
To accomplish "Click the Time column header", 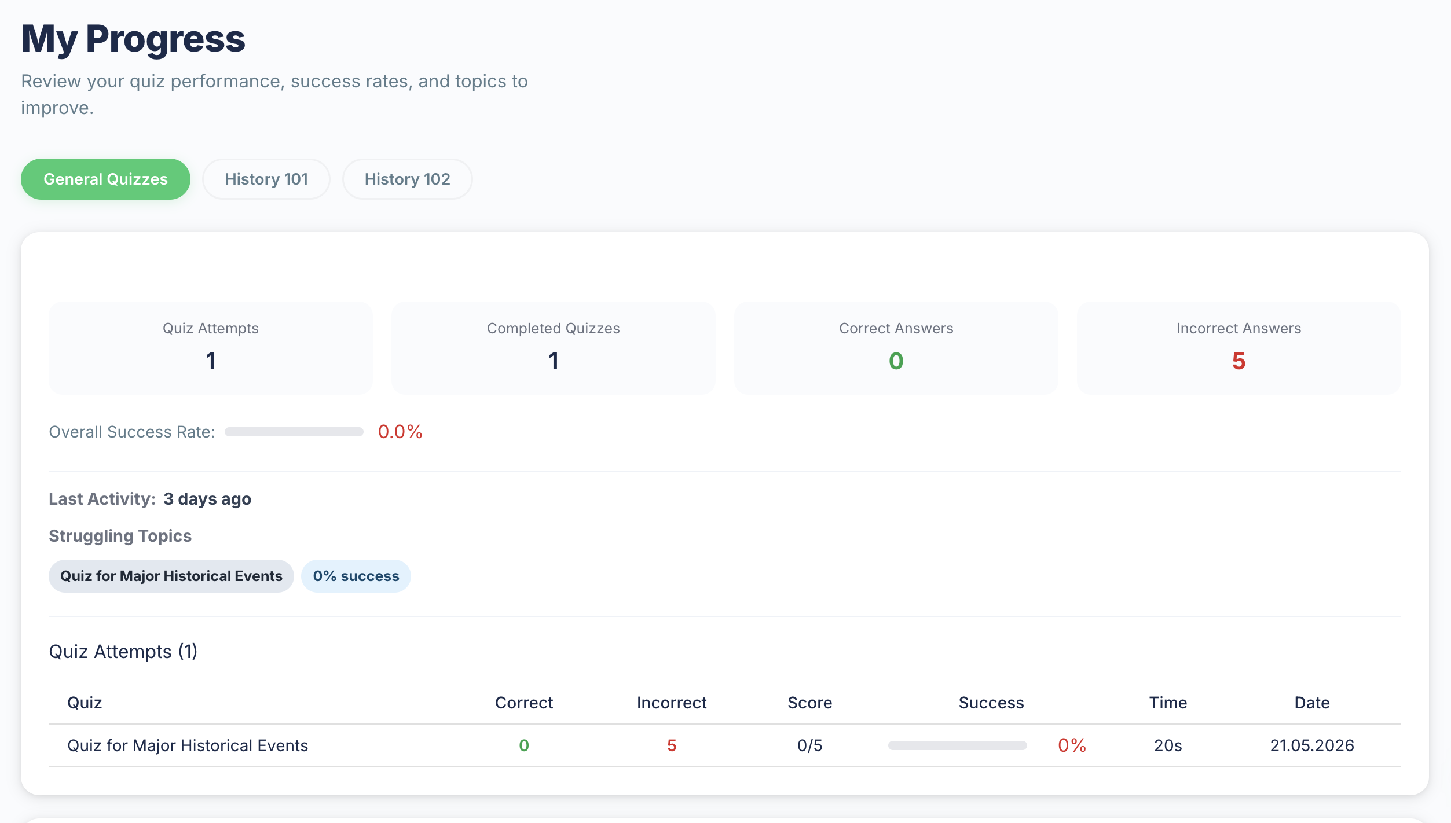I will pyautogui.click(x=1168, y=703).
